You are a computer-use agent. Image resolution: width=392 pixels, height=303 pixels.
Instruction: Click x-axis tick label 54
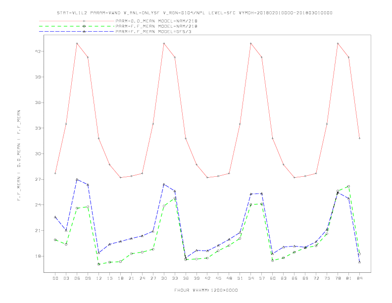point(251,278)
